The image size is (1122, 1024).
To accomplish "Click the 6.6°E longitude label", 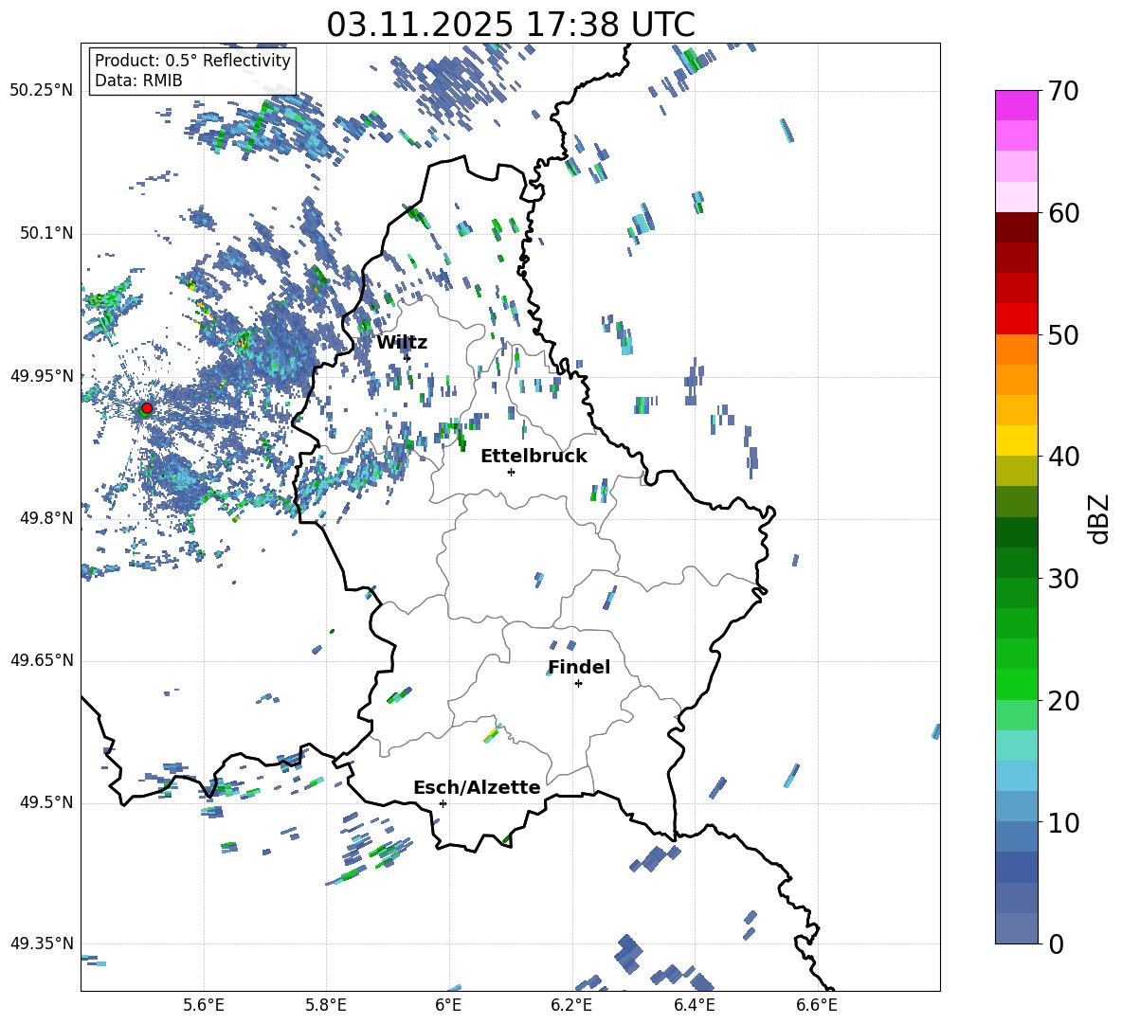I will pos(817,1005).
